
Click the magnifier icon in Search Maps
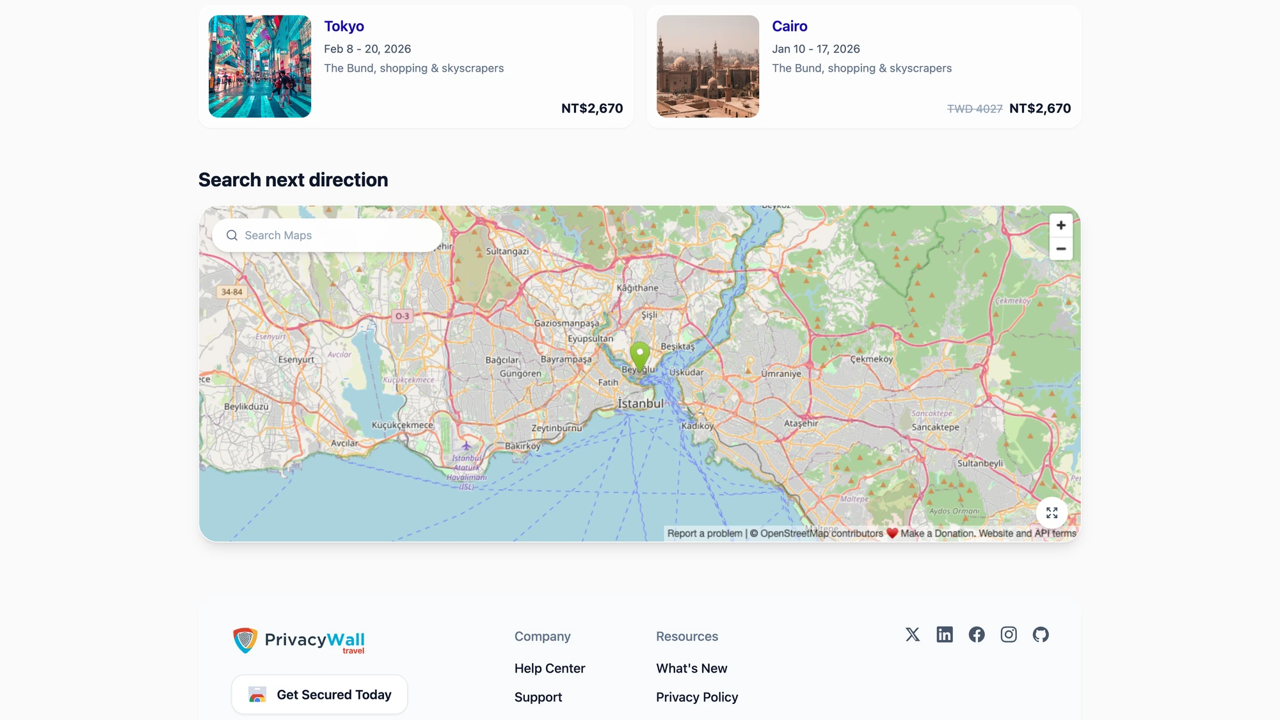232,236
